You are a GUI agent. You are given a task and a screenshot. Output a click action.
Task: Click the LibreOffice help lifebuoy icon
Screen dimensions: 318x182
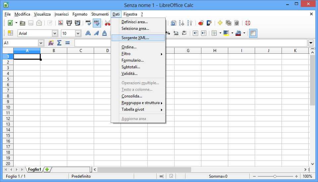pyautogui.click(x=247, y=23)
